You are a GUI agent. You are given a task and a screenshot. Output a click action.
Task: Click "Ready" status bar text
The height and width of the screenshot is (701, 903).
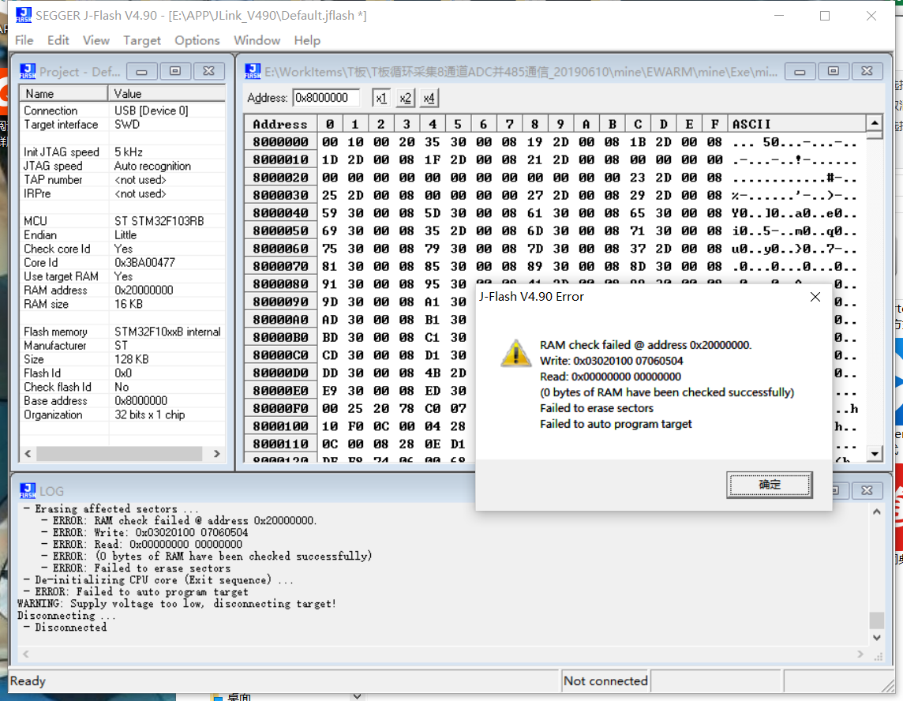(28, 680)
